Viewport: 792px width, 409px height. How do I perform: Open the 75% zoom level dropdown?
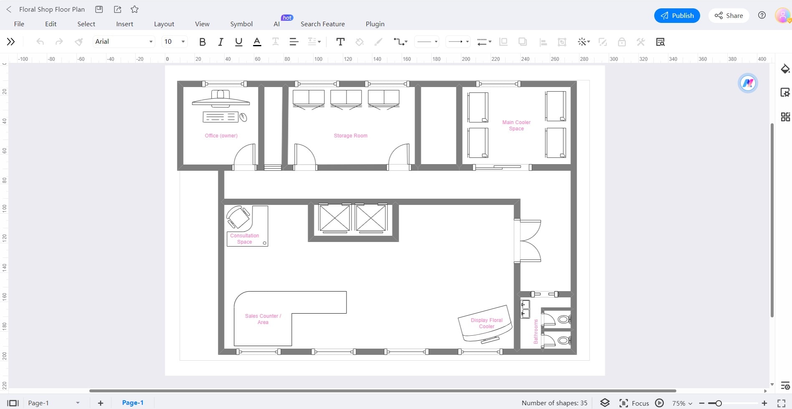tap(682, 403)
